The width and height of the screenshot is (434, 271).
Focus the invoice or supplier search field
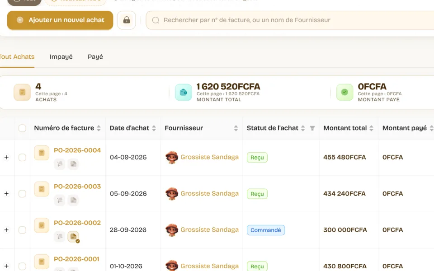[290, 20]
